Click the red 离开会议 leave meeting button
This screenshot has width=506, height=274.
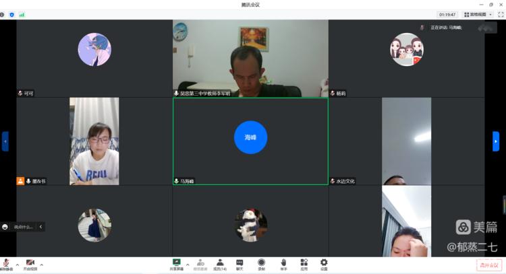pyautogui.click(x=489, y=265)
